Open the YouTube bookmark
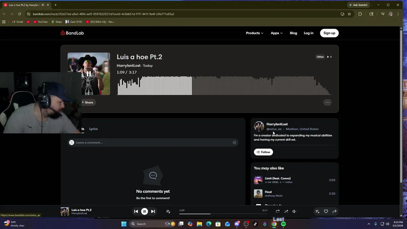 click(40, 22)
